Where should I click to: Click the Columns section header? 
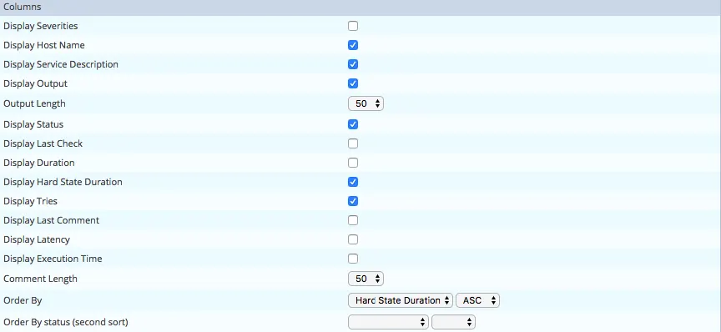360,8
